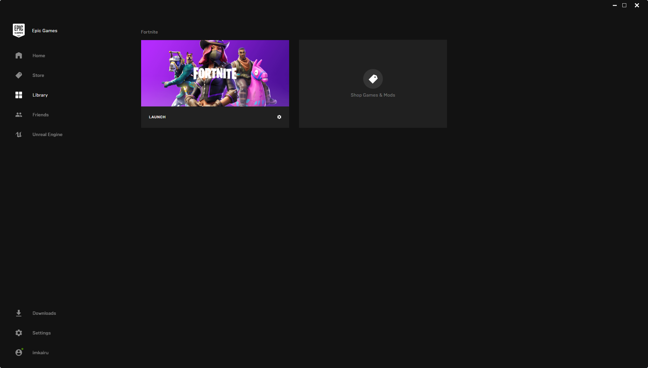Navigate to the Store section
Image resolution: width=648 pixels, height=368 pixels.
[38, 75]
